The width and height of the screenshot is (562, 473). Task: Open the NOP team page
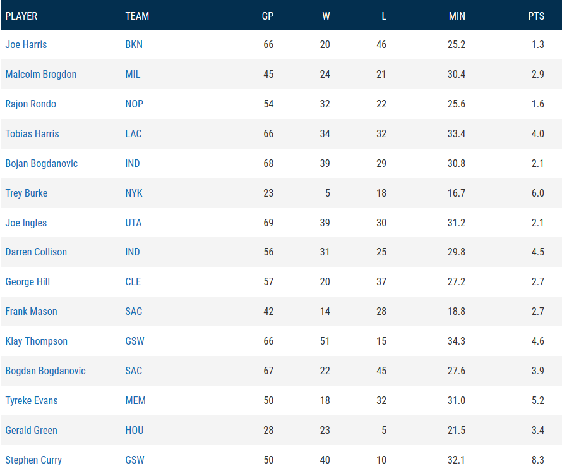click(134, 104)
